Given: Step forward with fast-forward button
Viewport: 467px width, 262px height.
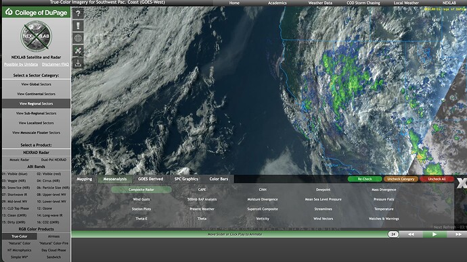Looking at the screenshot, I should click(x=458, y=234).
